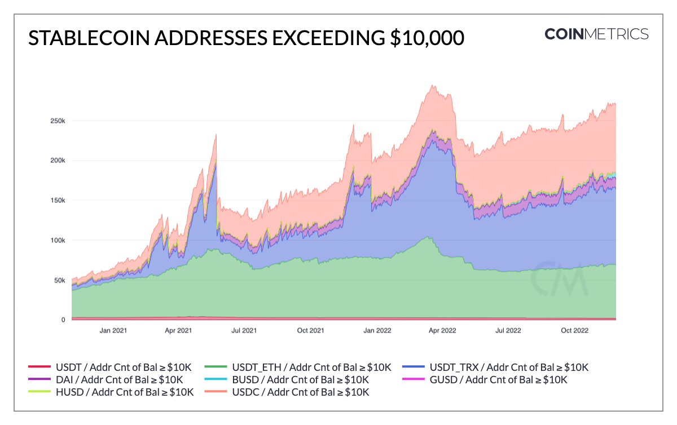Click the 'Apr 2021' x-axis label
677x425 pixels.
point(178,331)
